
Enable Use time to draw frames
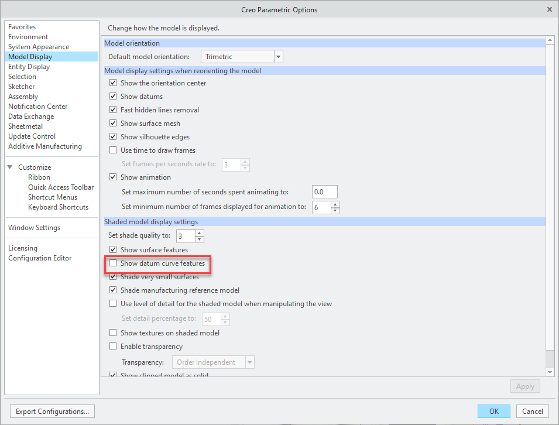click(x=113, y=150)
